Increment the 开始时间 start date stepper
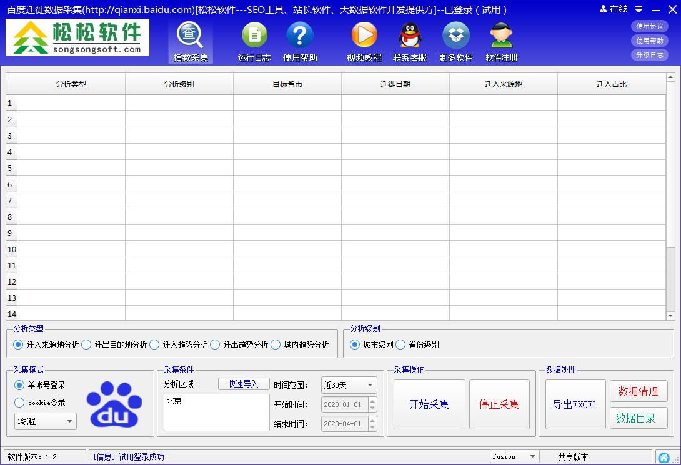This screenshot has height=465, width=681. [x=374, y=402]
